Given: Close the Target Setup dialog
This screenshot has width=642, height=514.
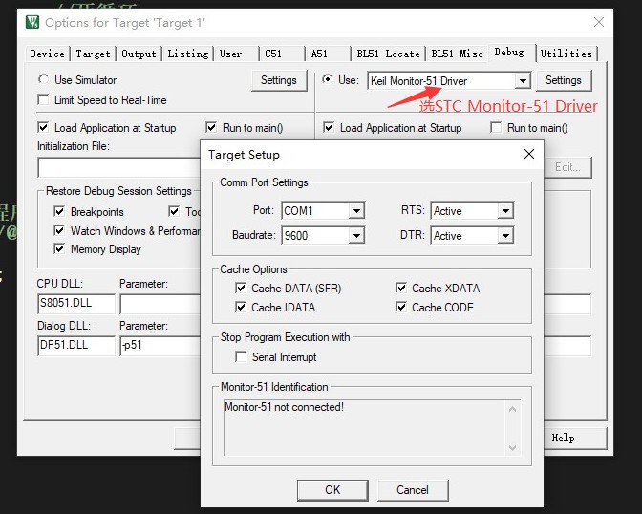Looking at the screenshot, I should 529,154.
